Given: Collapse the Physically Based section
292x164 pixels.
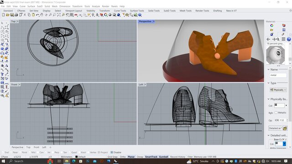Looking at the screenshot, I should [x=269, y=99].
